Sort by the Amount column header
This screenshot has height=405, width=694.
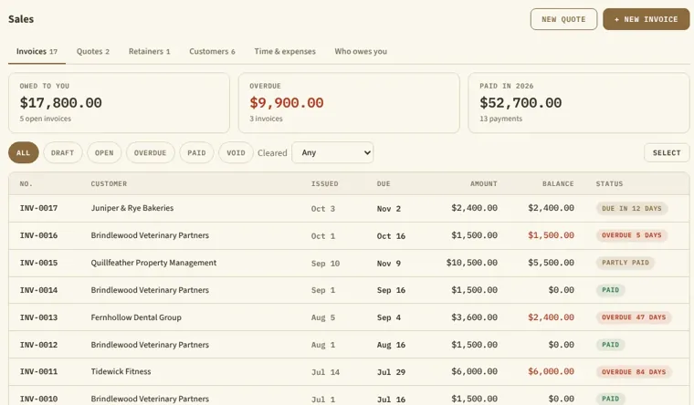483,183
